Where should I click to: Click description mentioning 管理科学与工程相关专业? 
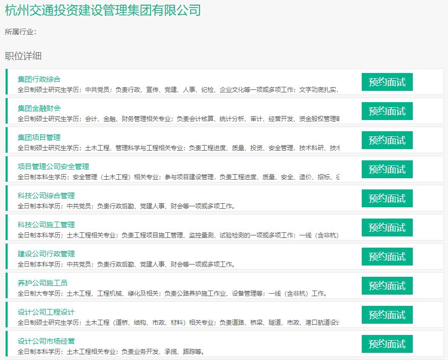click(x=178, y=148)
